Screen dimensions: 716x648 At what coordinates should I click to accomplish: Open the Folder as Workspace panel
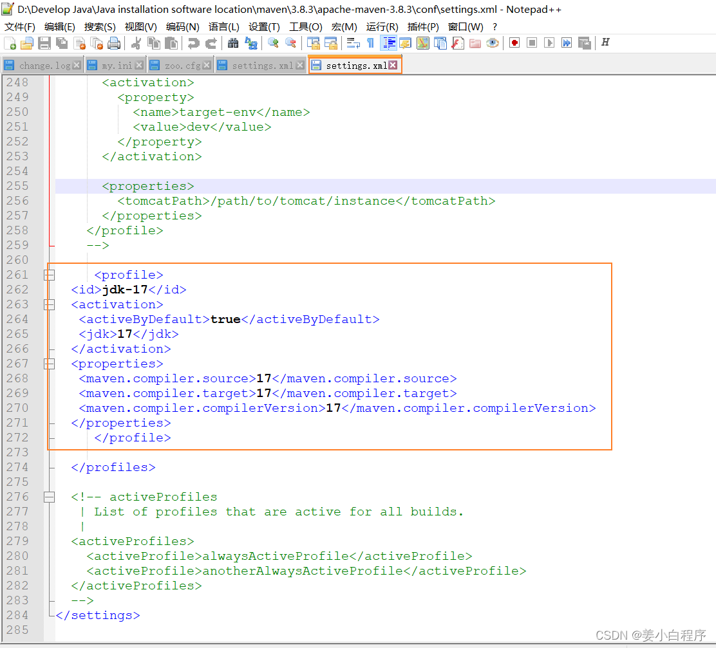[475, 43]
